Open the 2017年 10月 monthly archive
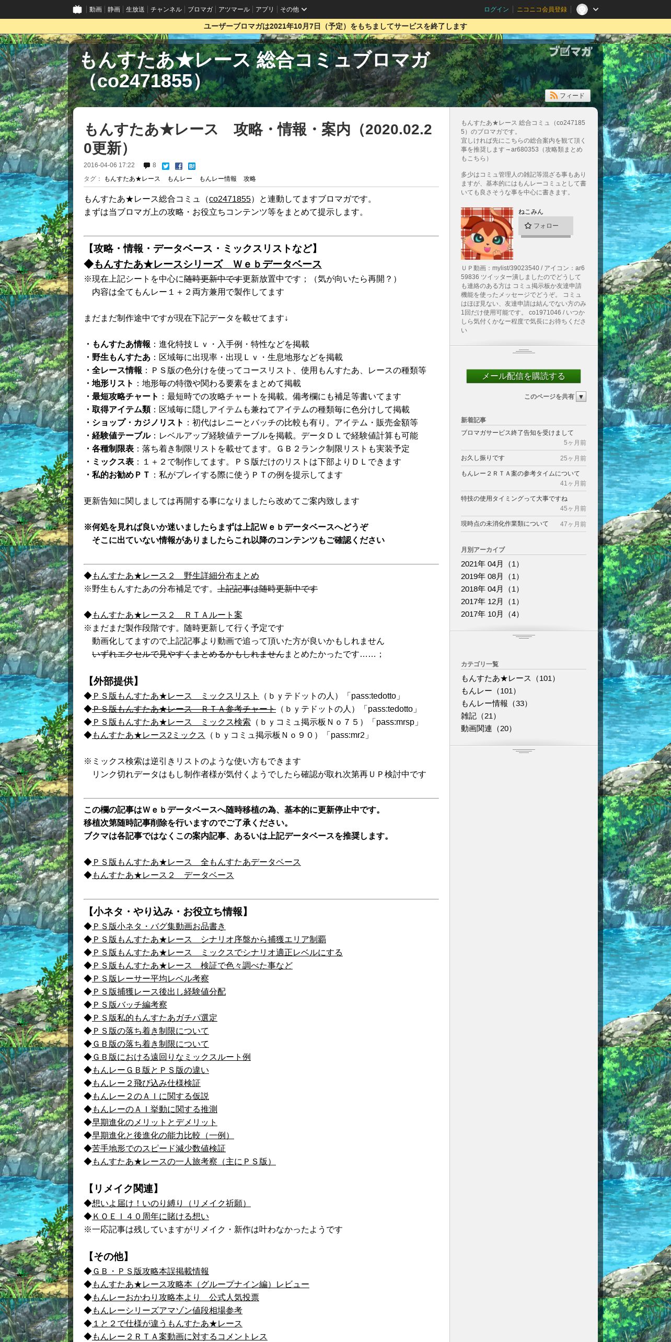 [491, 614]
